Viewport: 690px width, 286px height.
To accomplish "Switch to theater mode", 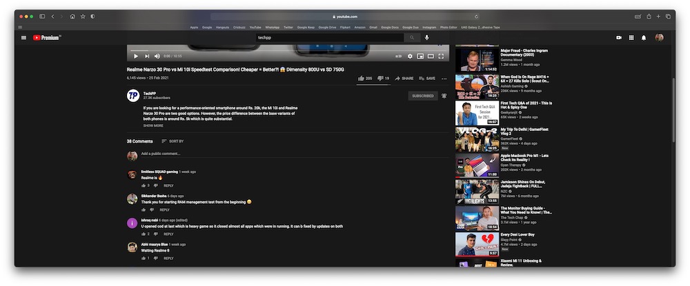I will (431, 57).
